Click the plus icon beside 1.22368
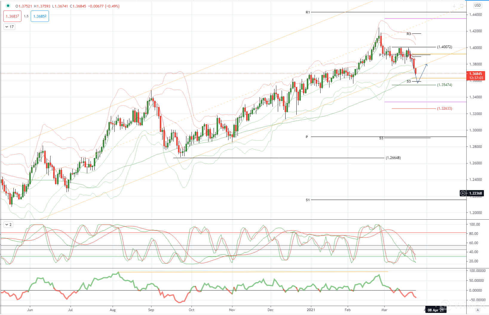489x315 pixels. (463, 193)
